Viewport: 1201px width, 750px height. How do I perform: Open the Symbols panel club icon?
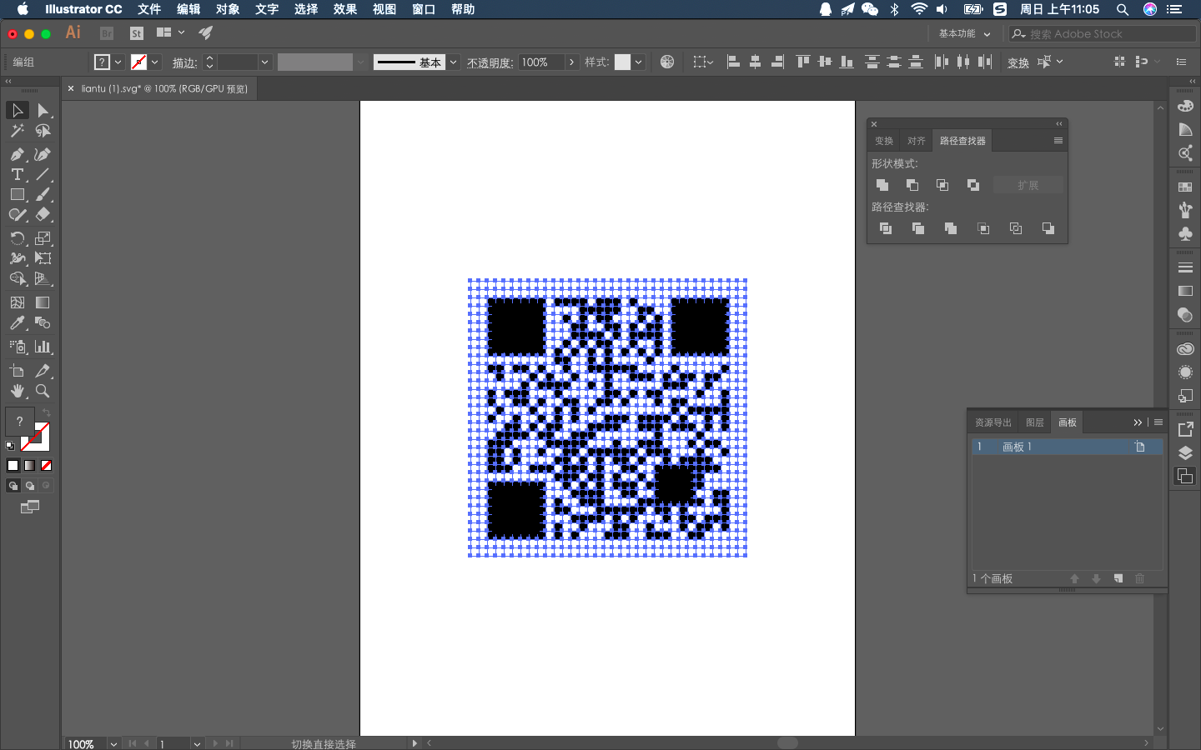pos(1185,234)
